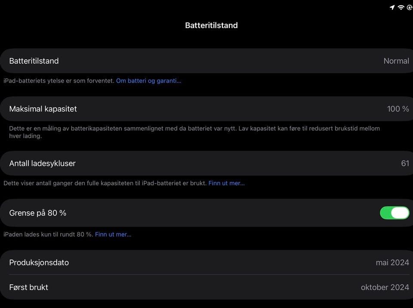The image size is (413, 308).
Task: Open the 'Om batteri og garanti…' link
Action: click(x=148, y=81)
